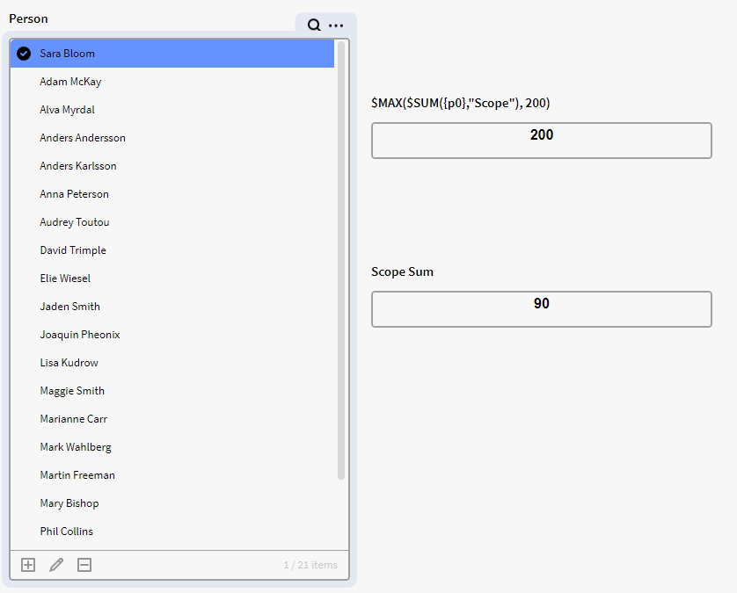This screenshot has width=737, height=593.
Task: Select Anna Peterson list entry
Action: (x=75, y=194)
